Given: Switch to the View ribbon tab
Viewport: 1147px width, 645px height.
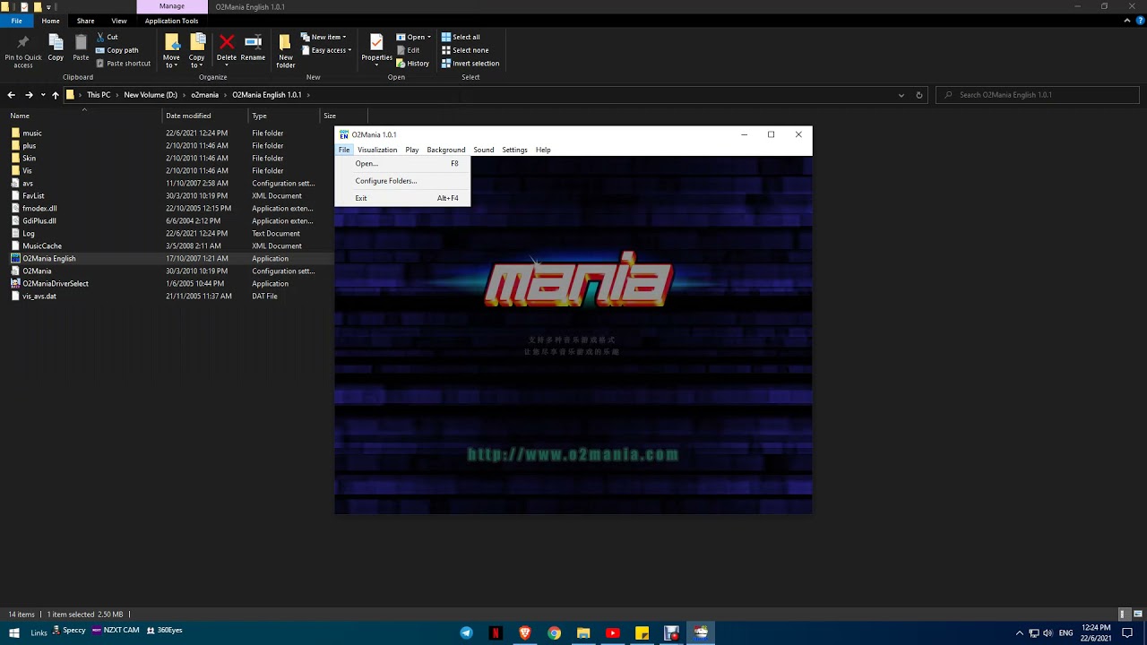Looking at the screenshot, I should coord(118,21).
